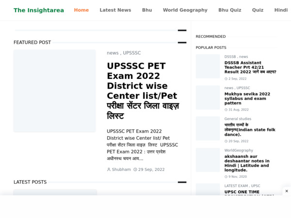Click clock icon beside 20 Sep, 2022
The height and width of the screenshot is (218, 291).
226,141
